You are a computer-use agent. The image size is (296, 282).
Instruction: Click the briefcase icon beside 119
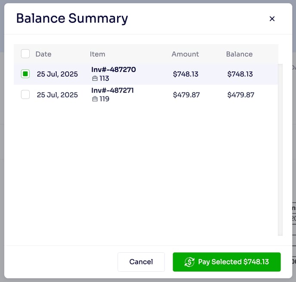[x=95, y=99]
